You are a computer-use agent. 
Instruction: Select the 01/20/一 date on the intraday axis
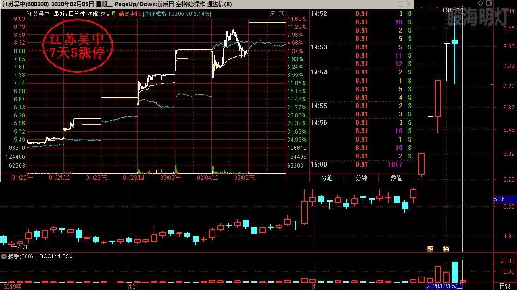coord(23,177)
